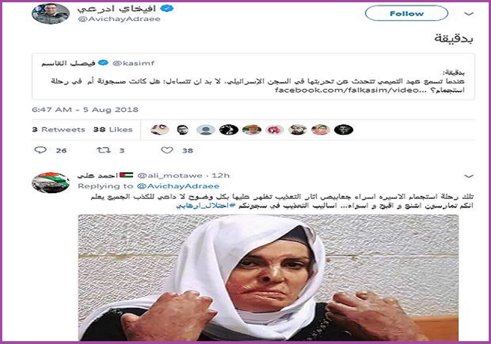This screenshot has width=491, height=344.
Task: Click the Follow button
Action: (x=407, y=13)
